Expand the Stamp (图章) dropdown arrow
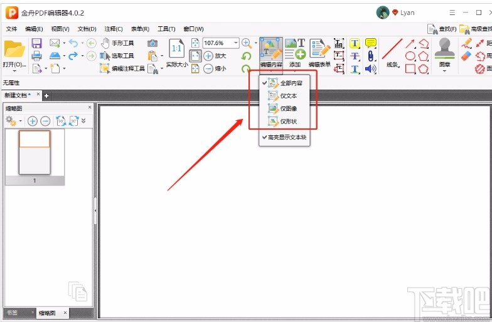The width and height of the screenshot is (492, 322). pyautogui.click(x=444, y=71)
